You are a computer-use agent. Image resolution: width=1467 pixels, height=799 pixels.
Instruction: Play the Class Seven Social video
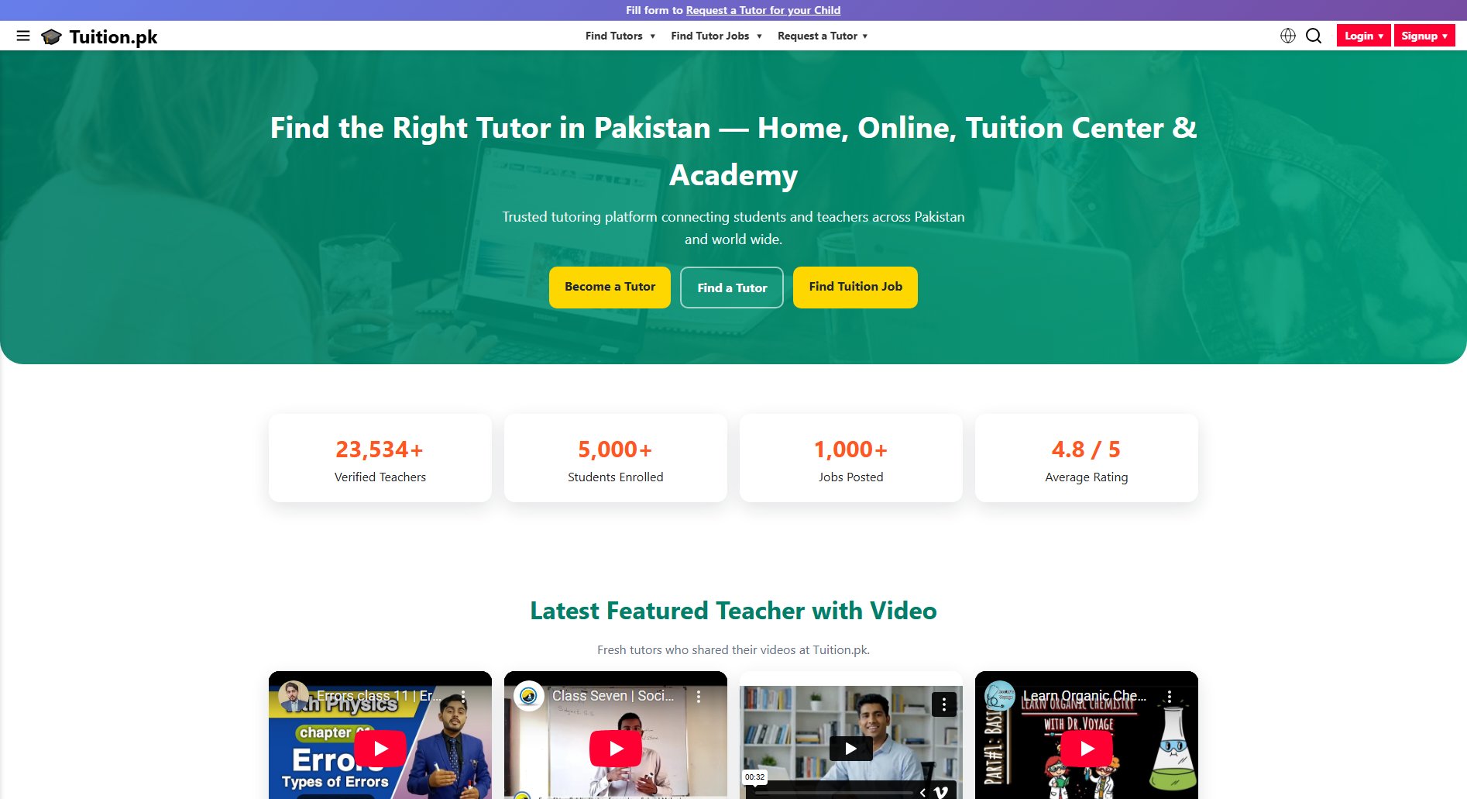[x=614, y=748]
